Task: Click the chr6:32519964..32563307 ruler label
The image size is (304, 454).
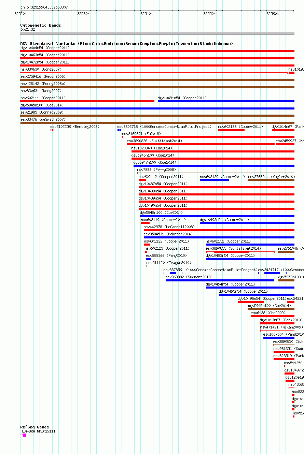Action: [44, 7]
